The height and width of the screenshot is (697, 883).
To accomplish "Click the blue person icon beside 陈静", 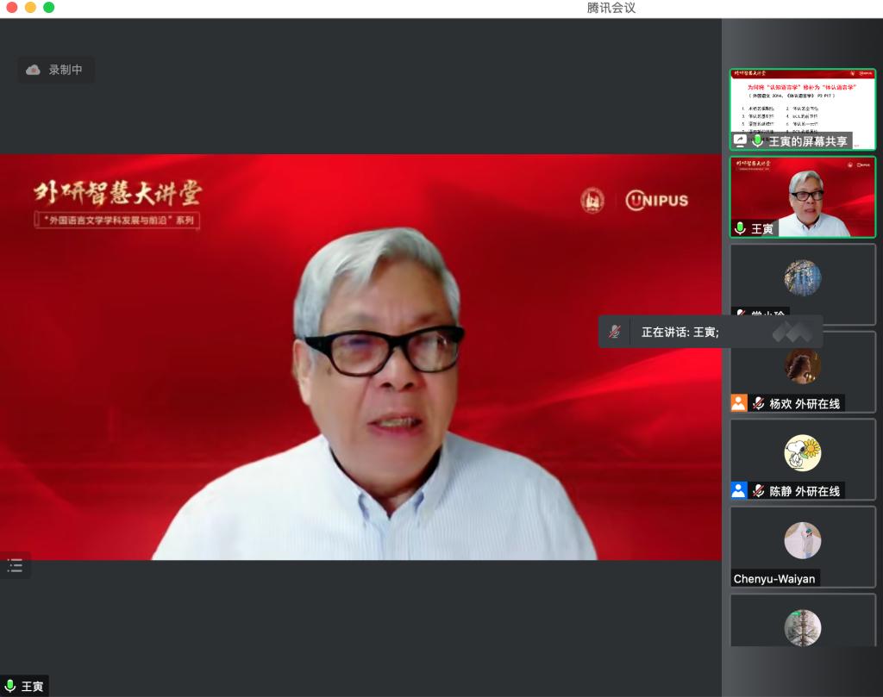I will (739, 490).
